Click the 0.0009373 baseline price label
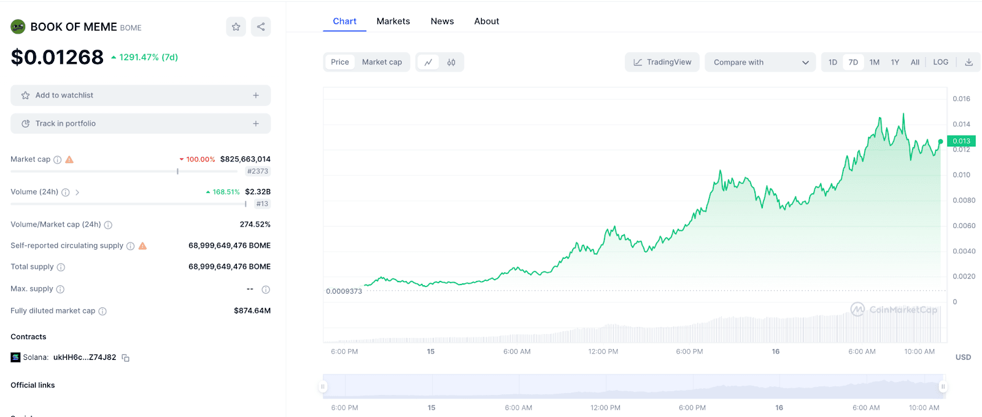Screen dimensions: 982x417 (344, 291)
